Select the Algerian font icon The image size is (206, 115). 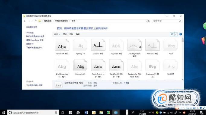(x=116, y=45)
